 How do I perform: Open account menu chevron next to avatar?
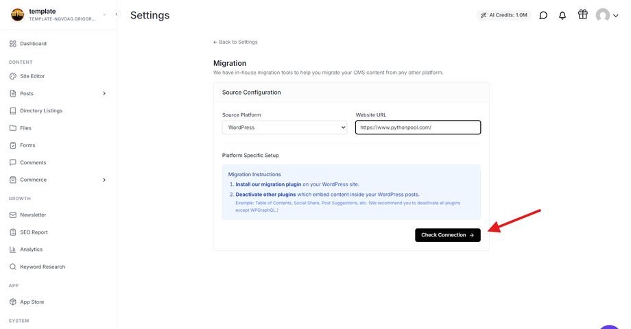pos(616,16)
